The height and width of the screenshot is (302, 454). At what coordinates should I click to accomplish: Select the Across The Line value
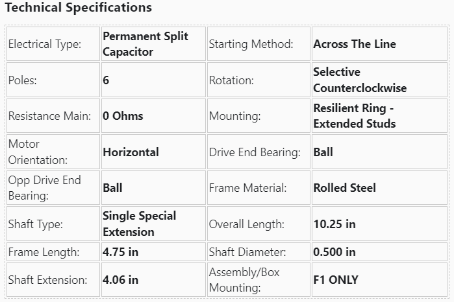pyautogui.click(x=354, y=45)
